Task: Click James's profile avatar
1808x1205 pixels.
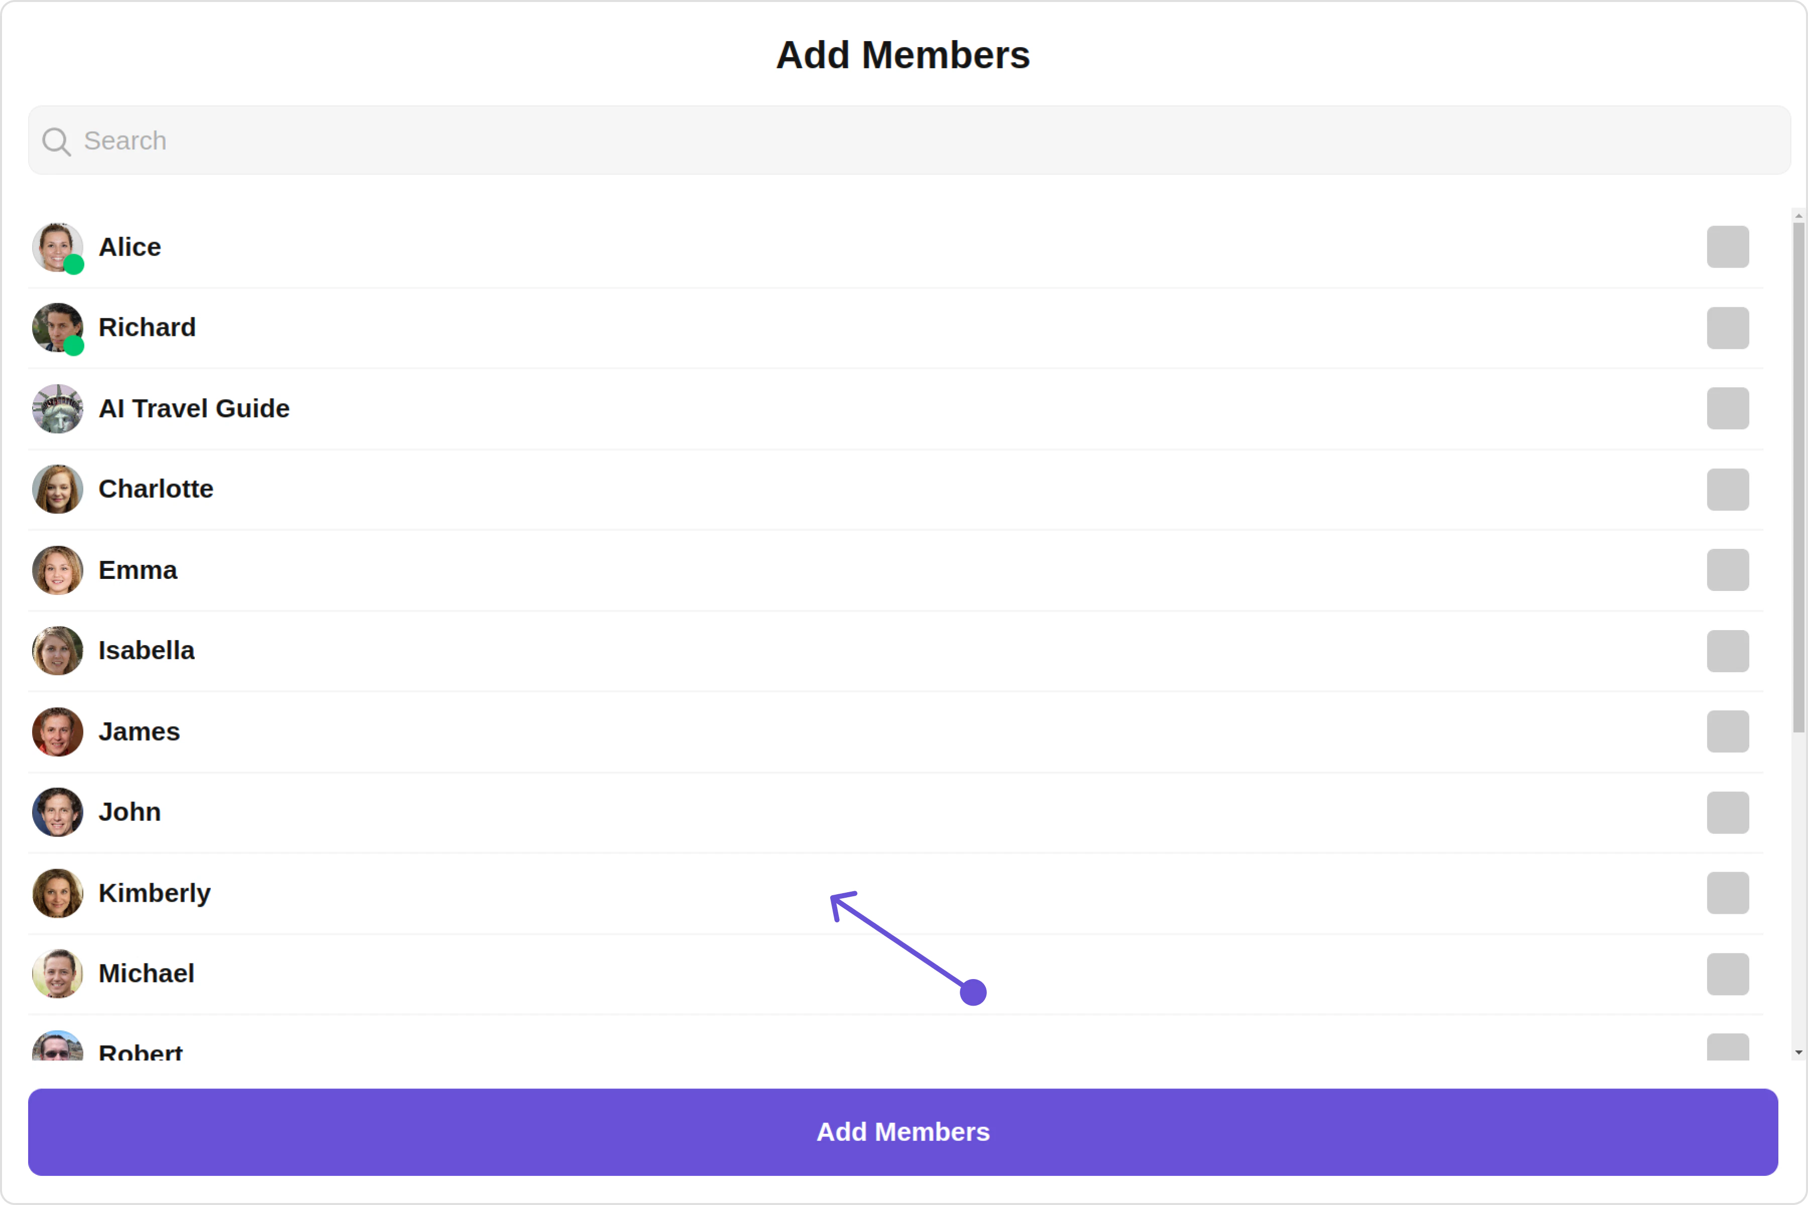Action: pos(57,732)
